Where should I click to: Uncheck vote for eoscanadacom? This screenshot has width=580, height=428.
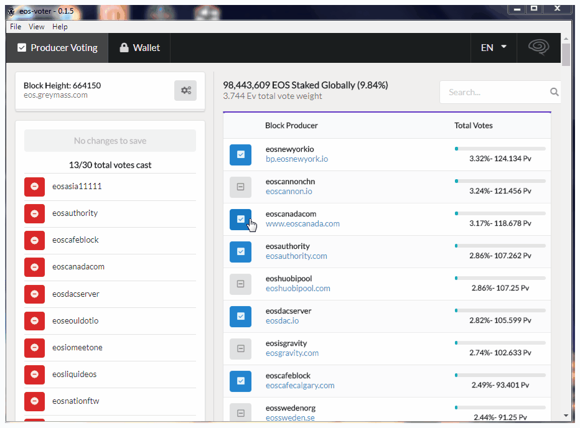point(240,220)
